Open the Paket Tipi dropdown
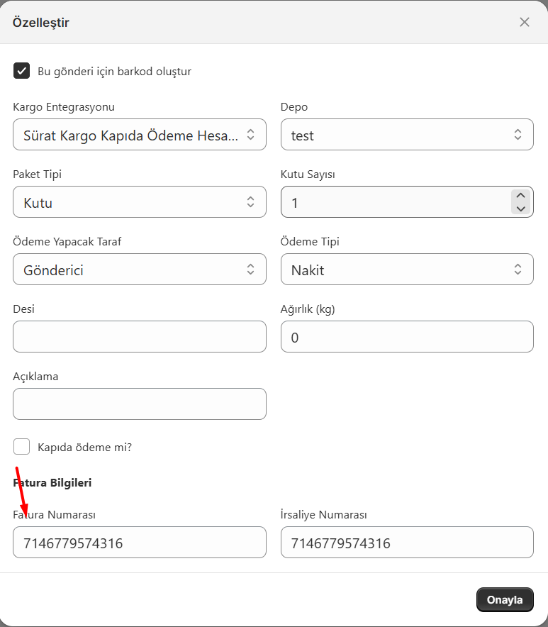548x627 pixels. pyautogui.click(x=140, y=202)
